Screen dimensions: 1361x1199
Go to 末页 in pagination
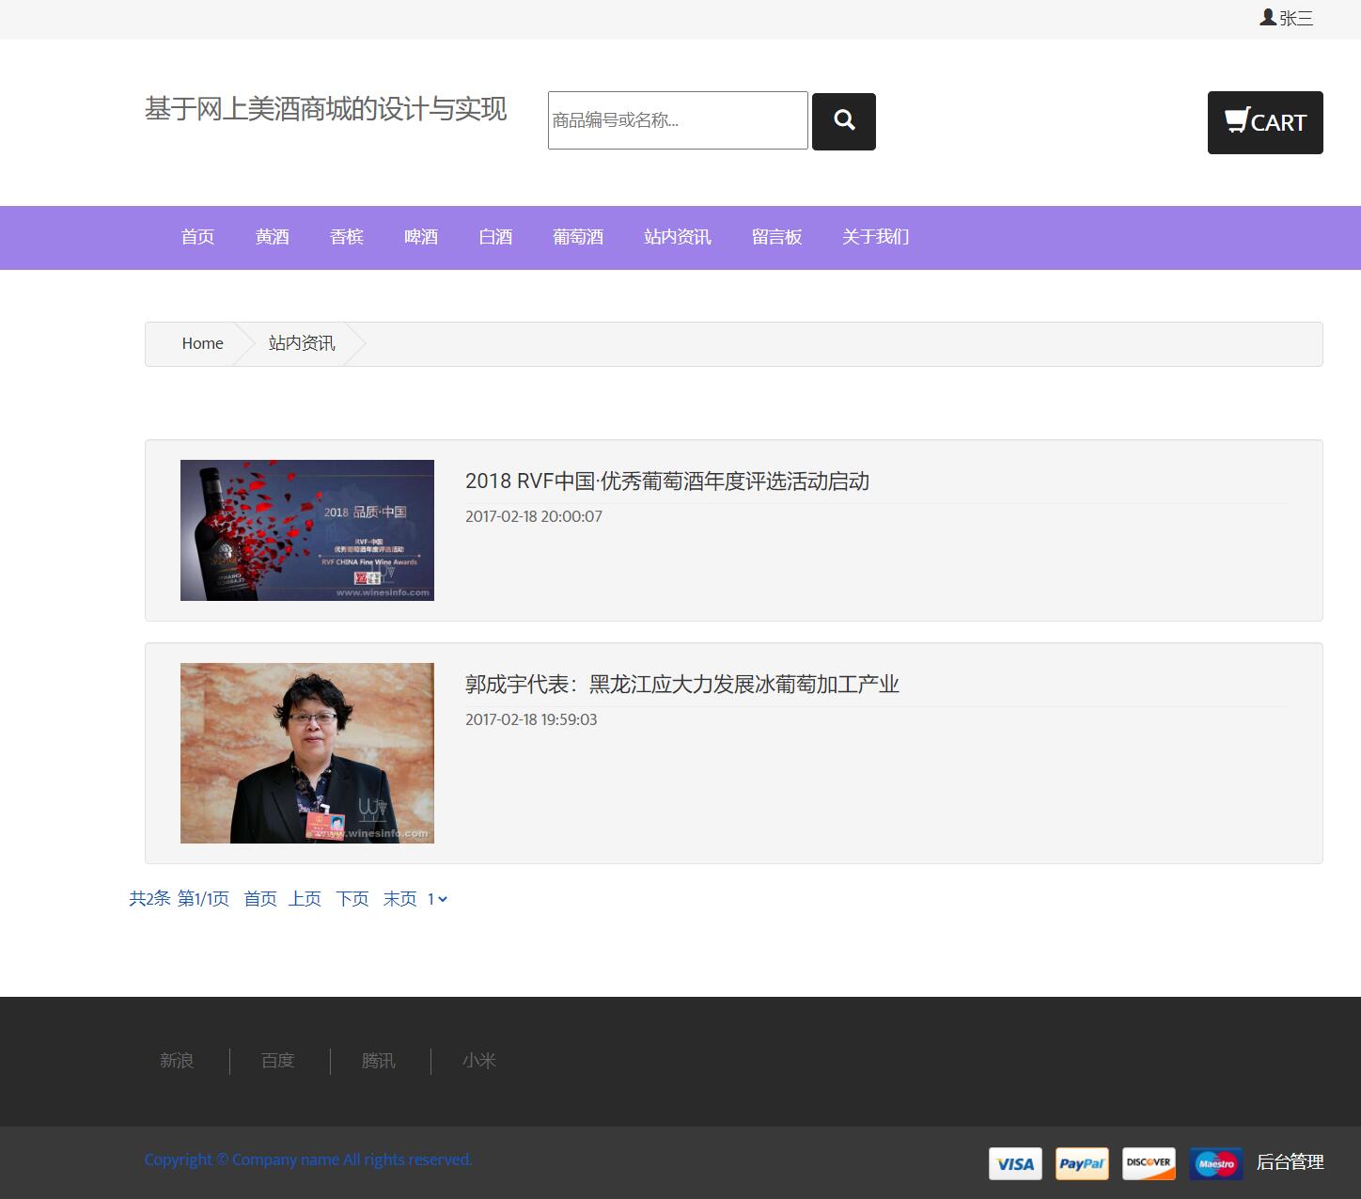pyautogui.click(x=399, y=899)
